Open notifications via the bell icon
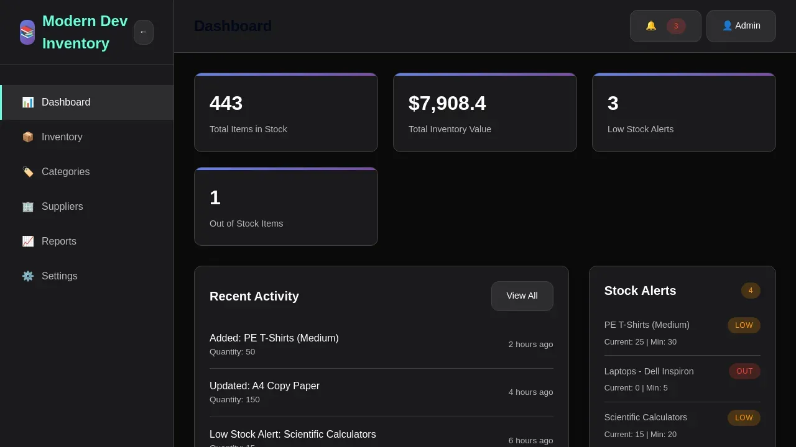 [651, 26]
